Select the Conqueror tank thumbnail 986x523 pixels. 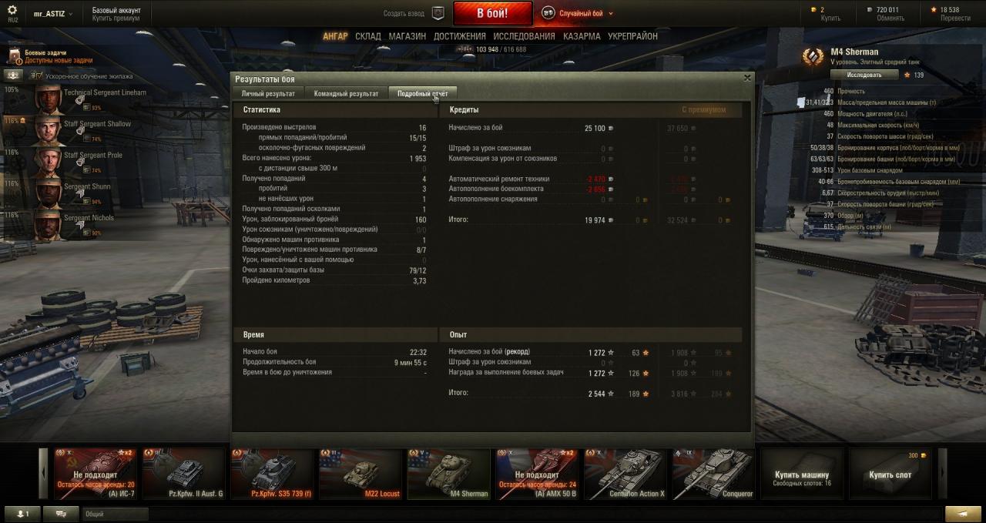pos(714,474)
